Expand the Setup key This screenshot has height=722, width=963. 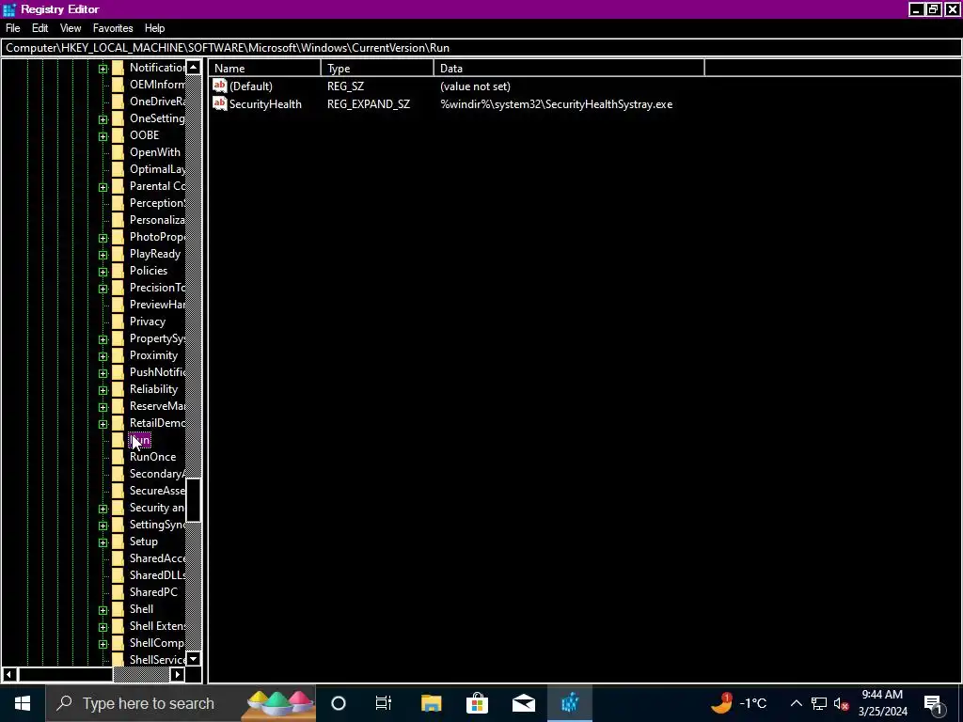tap(103, 542)
